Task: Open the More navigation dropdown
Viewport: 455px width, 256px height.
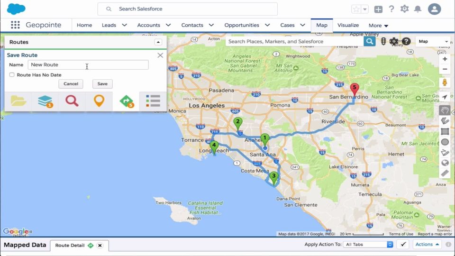Action: pyautogui.click(x=378, y=26)
